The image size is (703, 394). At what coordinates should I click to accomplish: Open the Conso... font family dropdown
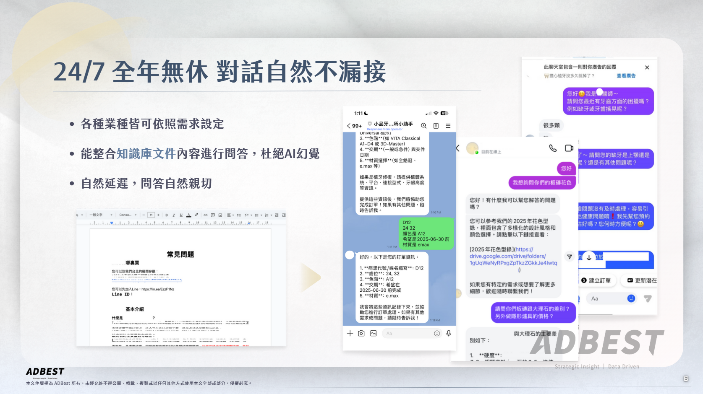pyautogui.click(x=128, y=215)
